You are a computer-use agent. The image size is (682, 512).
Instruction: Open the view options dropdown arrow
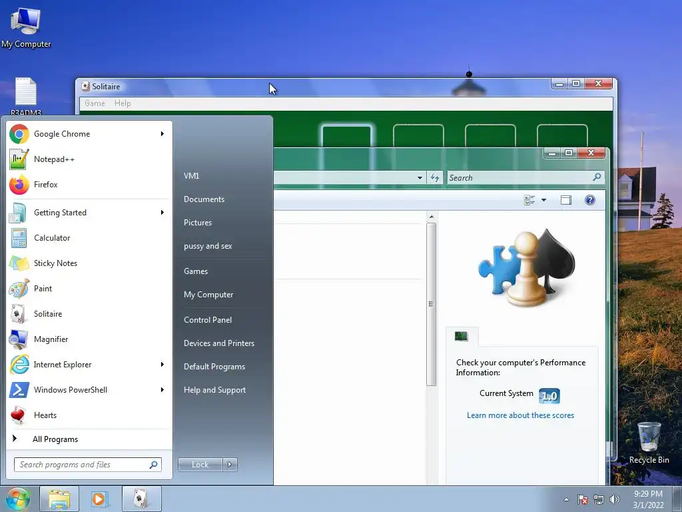click(543, 200)
